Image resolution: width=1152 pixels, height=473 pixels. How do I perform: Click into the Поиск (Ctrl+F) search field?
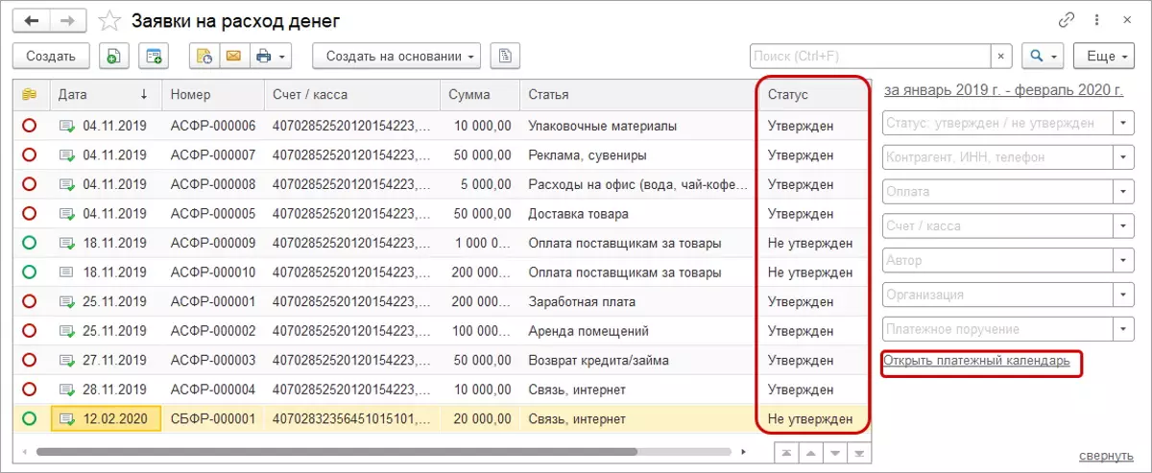(870, 57)
